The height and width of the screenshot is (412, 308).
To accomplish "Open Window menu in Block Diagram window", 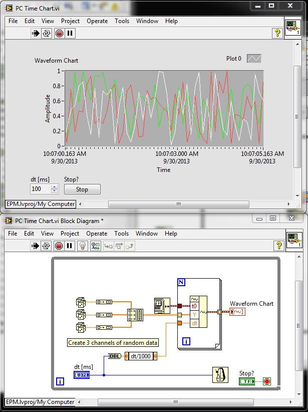I will [x=147, y=234].
